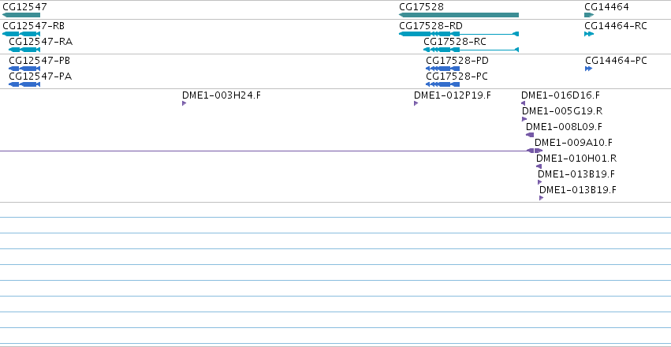Select the teal CG12547 gene arrow glyph
Screen dimensions: 671x347
(x=21, y=15)
